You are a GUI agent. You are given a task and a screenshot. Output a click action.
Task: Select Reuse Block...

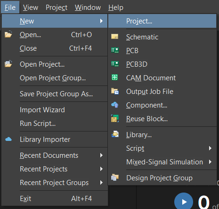[162, 119]
